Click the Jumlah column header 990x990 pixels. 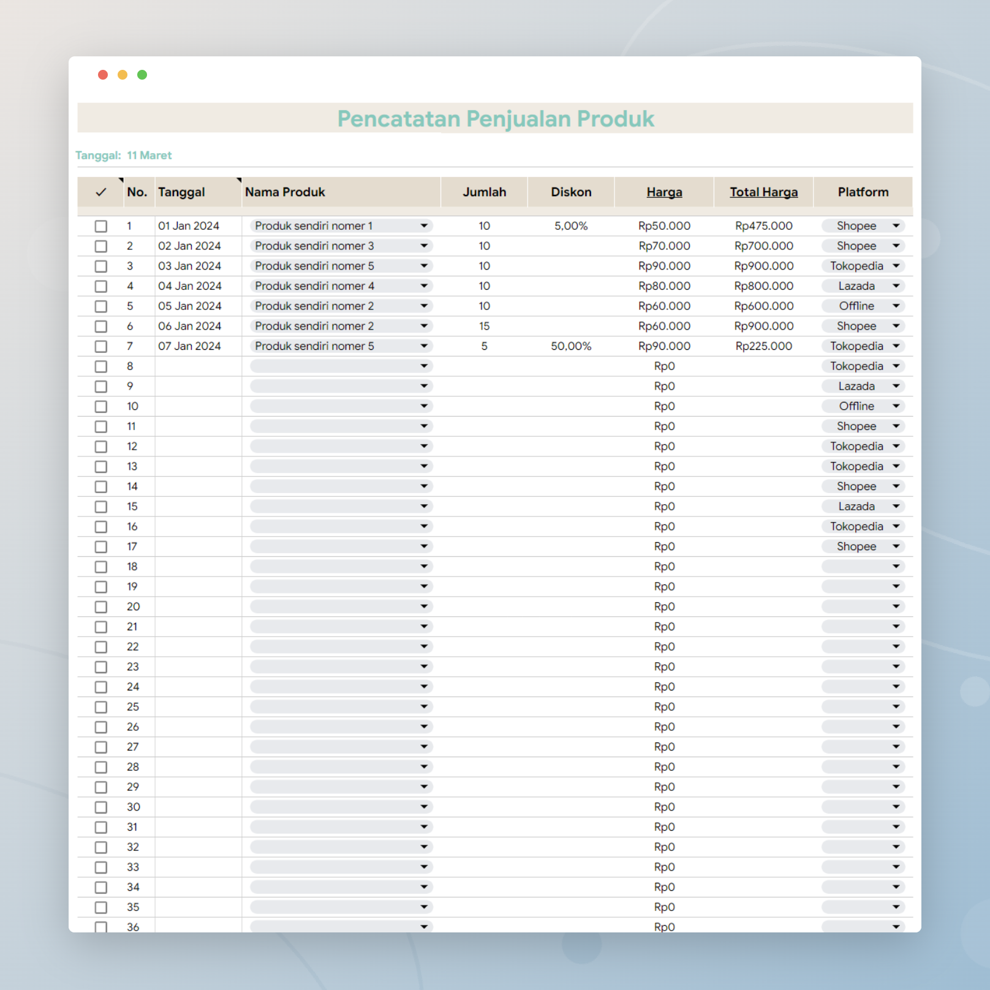[485, 192]
